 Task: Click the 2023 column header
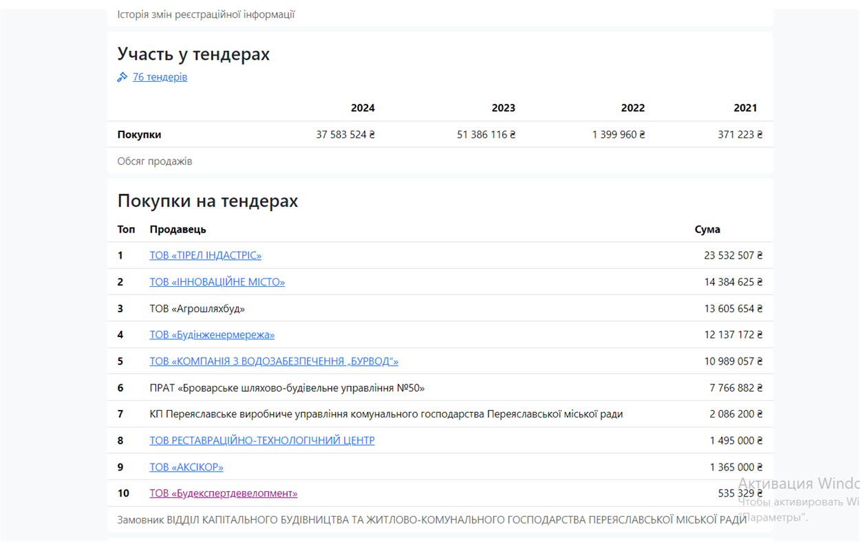(x=504, y=108)
